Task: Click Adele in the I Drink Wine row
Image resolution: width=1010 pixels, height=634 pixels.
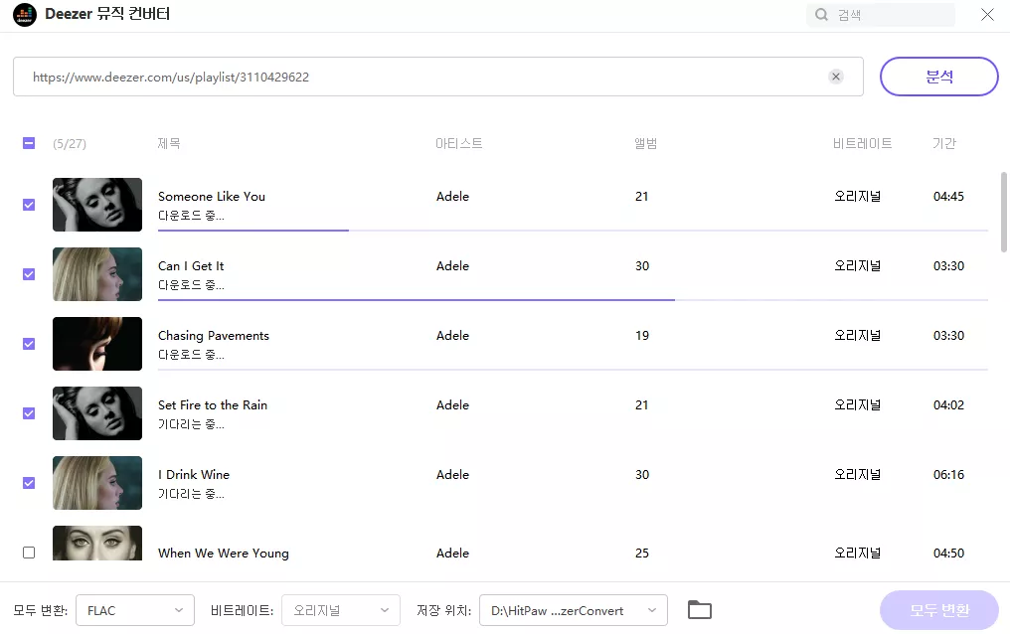Action: tap(452, 474)
